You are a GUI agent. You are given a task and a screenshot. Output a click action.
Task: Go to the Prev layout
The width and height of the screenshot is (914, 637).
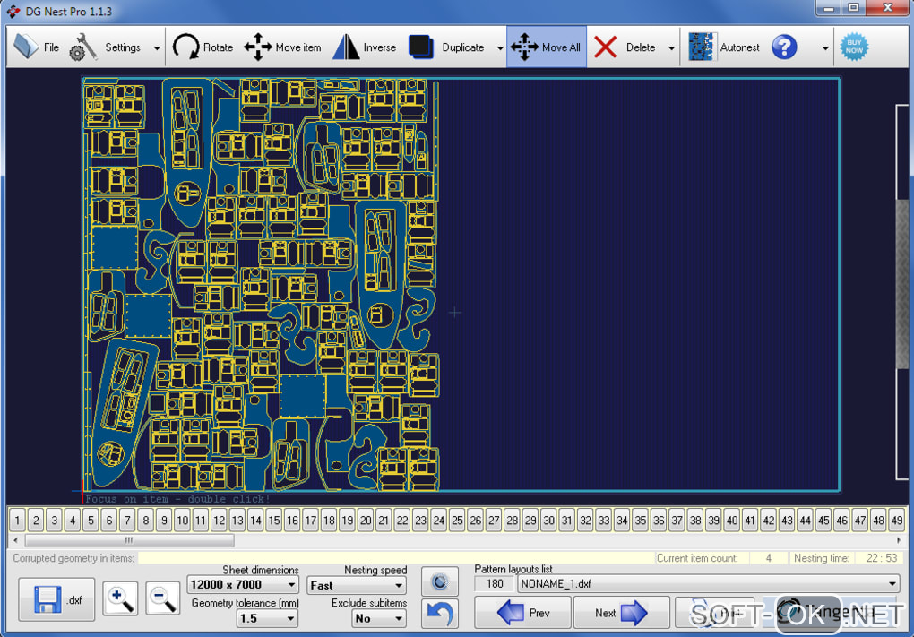(523, 613)
